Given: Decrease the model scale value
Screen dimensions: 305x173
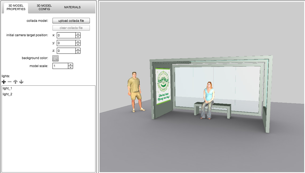Looking at the screenshot, I should coord(70,68).
